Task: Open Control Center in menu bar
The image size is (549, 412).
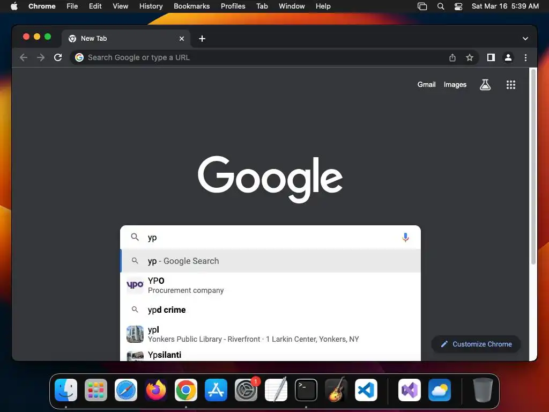Action: (458, 6)
